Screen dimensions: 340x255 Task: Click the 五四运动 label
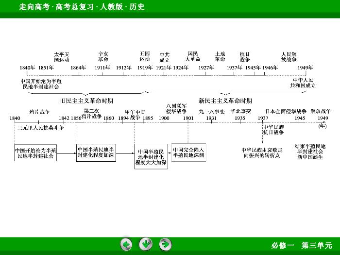coord(145,56)
